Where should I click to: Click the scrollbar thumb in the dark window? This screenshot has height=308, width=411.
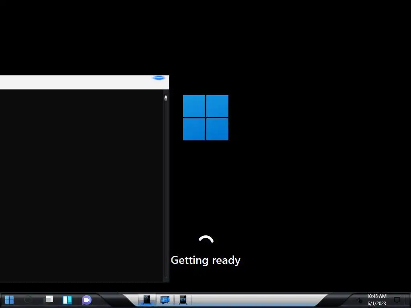(166, 99)
